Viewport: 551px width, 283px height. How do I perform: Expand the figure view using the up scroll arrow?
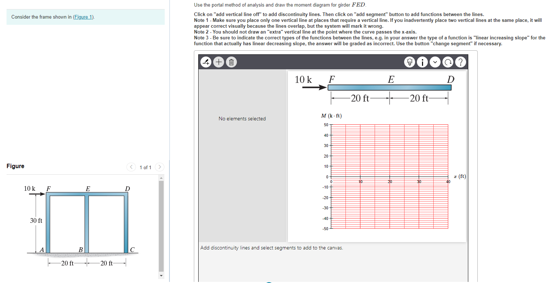(161, 177)
